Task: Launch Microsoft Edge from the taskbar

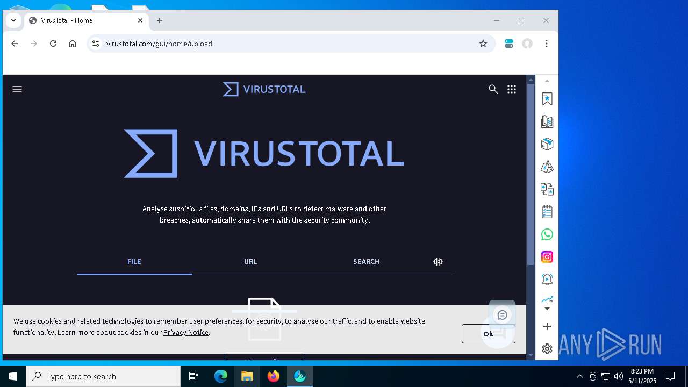Action: pyautogui.click(x=221, y=376)
